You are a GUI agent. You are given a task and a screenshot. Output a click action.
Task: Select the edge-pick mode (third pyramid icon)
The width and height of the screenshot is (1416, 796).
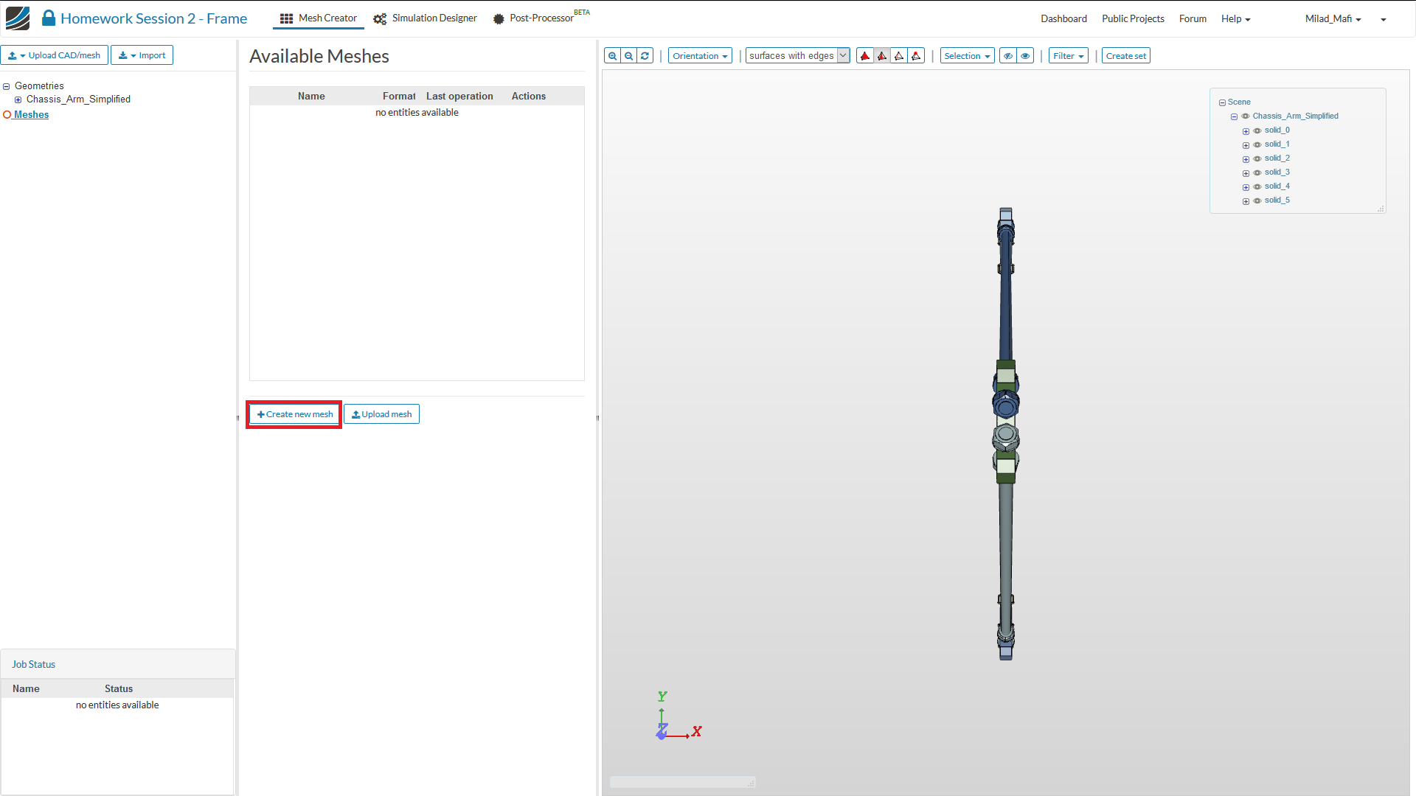tap(899, 56)
